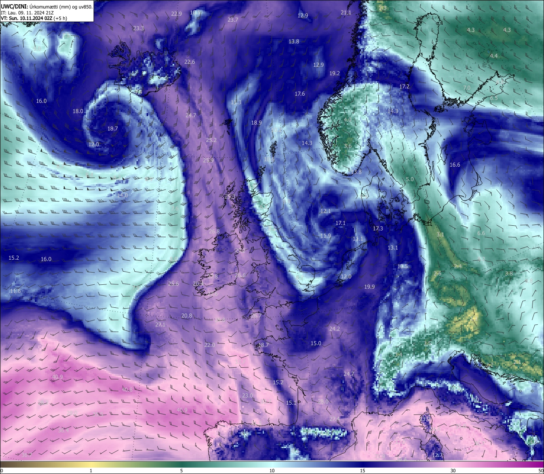Click the 17.6 value label
The width and height of the screenshot is (544, 474).
point(300,94)
